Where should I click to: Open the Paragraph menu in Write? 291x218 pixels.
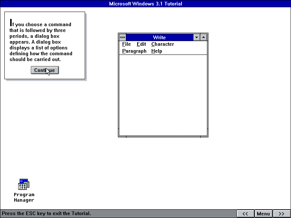(x=134, y=51)
